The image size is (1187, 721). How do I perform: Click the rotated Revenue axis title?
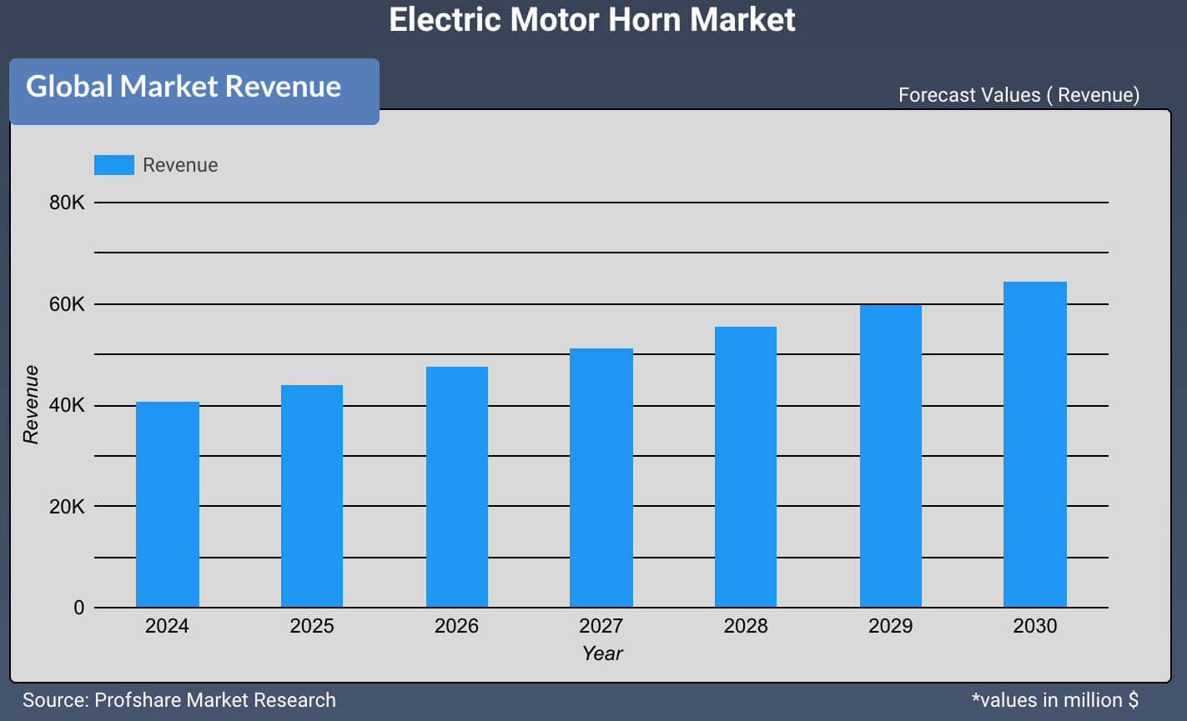[31, 404]
